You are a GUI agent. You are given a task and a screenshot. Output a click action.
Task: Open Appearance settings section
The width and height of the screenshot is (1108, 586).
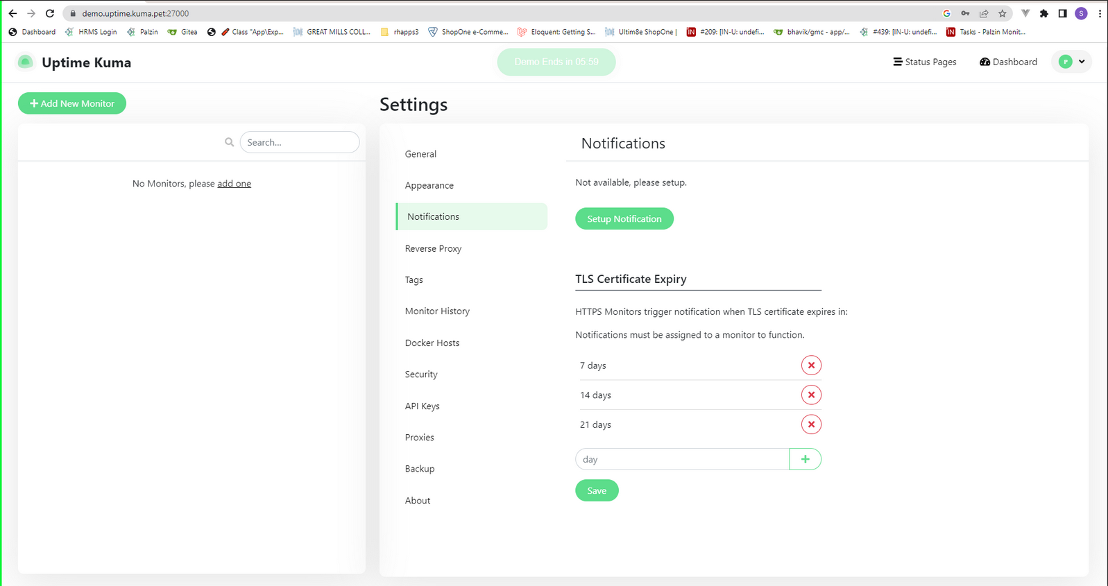tap(472, 185)
